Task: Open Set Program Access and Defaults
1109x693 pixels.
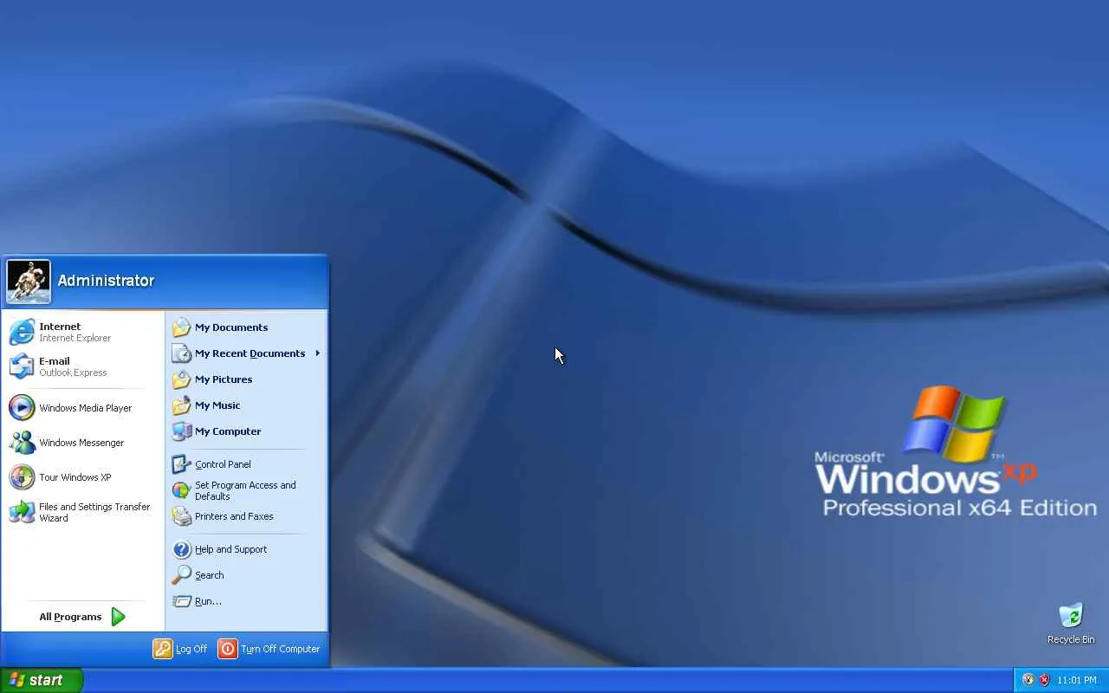Action: [x=246, y=490]
